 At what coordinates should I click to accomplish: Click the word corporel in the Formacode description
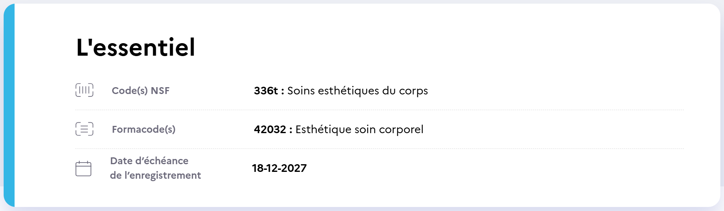401,130
